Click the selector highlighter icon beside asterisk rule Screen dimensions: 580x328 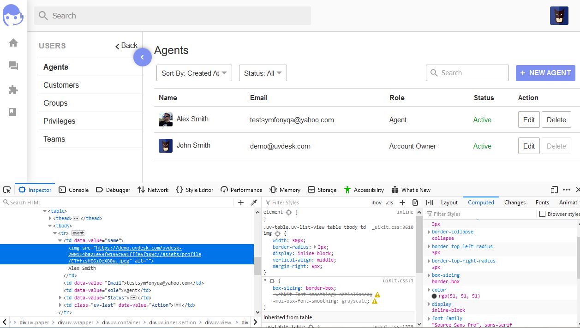[272, 280]
